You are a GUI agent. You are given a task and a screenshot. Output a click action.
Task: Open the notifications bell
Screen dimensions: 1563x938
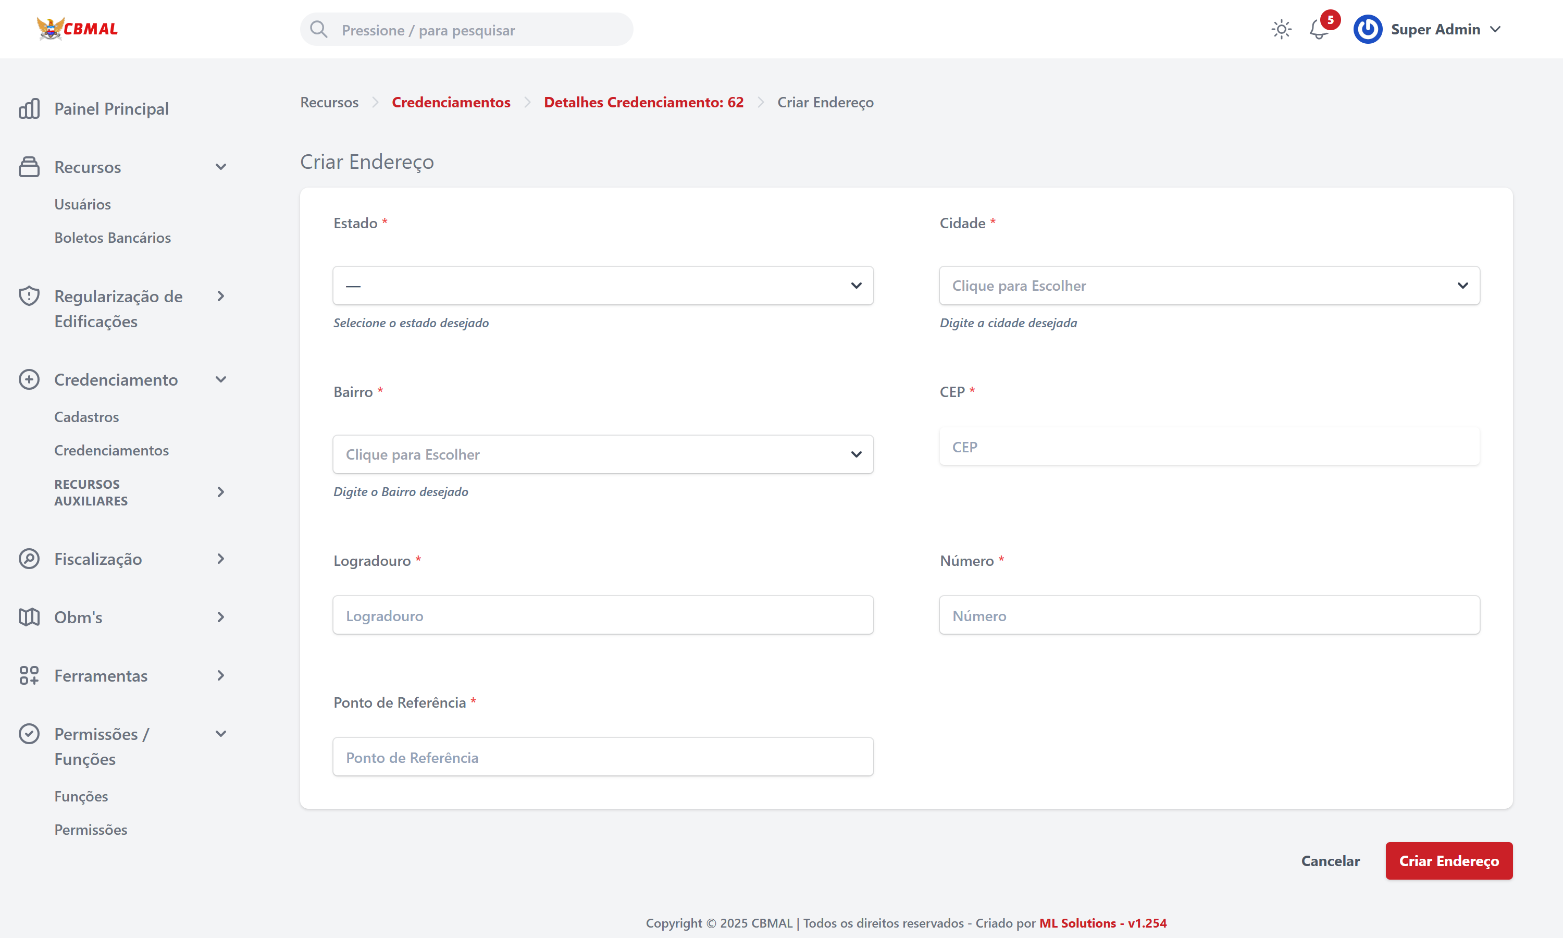(x=1319, y=30)
